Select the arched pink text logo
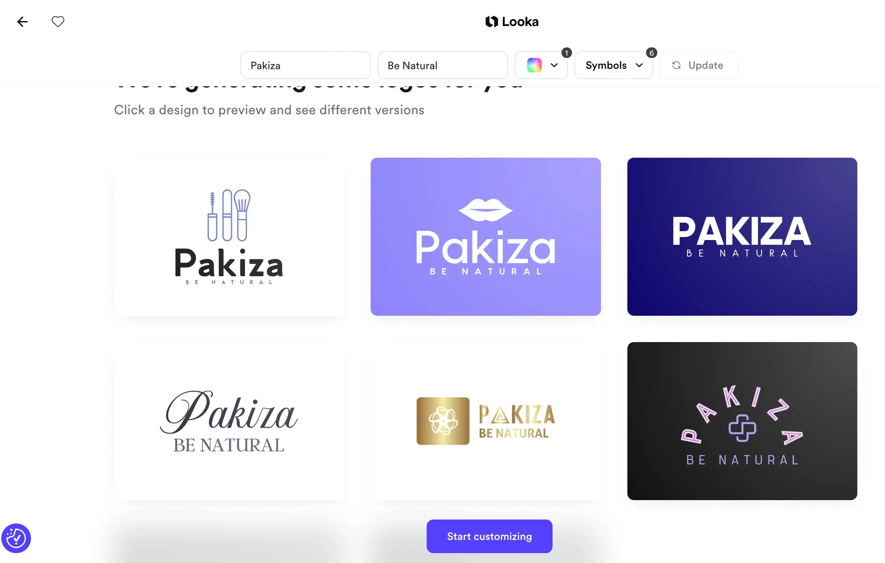 click(x=742, y=421)
